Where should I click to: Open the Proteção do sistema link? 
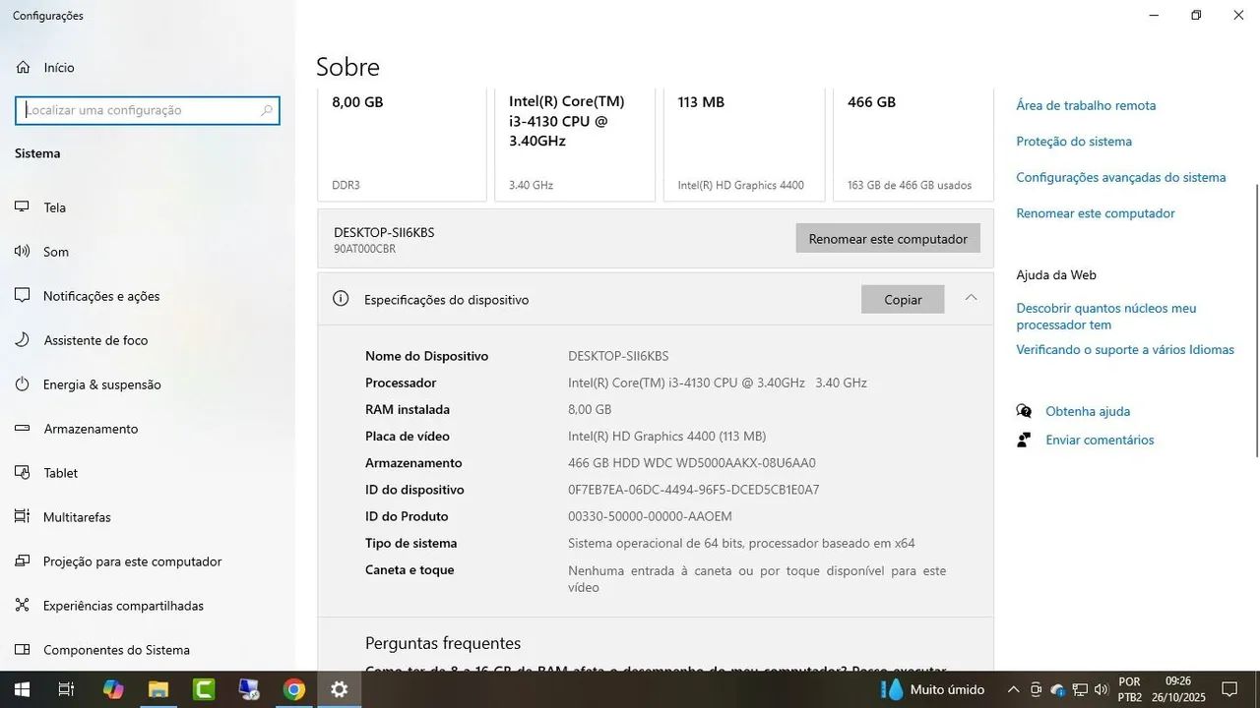click(1073, 141)
